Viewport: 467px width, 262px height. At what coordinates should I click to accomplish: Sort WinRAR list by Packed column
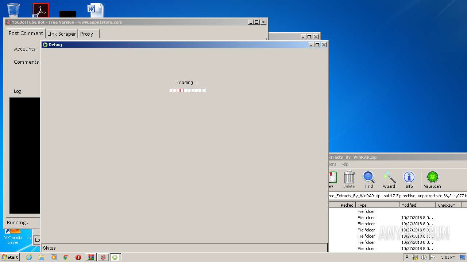342,205
